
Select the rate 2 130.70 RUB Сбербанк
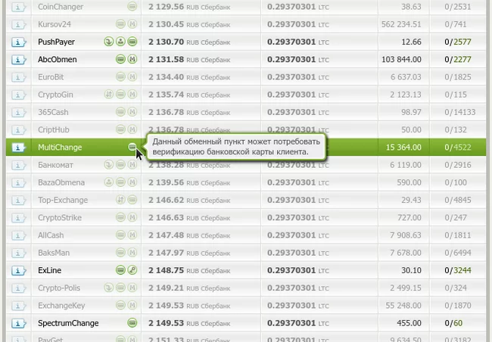pyautogui.click(x=189, y=42)
